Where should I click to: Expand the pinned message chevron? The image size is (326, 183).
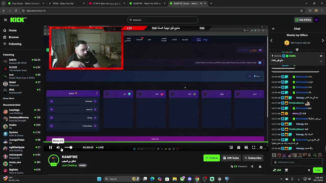[x=321, y=61]
